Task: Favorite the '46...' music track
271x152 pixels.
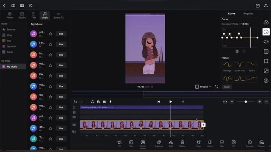Action: (x=50, y=128)
